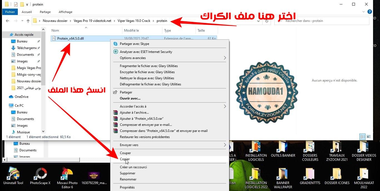380x191 pixels.
Task: Select the TRAVEAUX ZYZOOM 2021 folder
Action: (x=337, y=151)
